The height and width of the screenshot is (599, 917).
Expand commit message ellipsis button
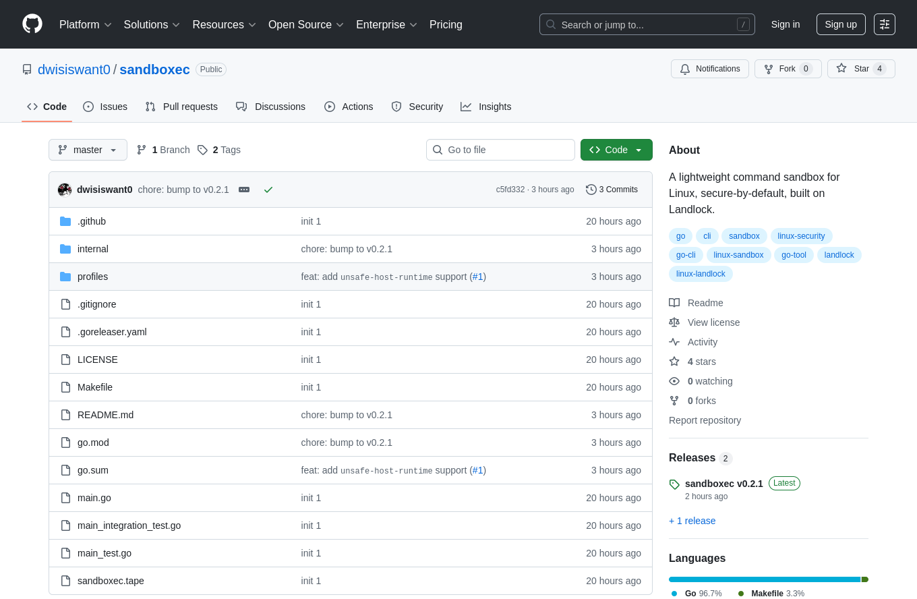point(244,190)
